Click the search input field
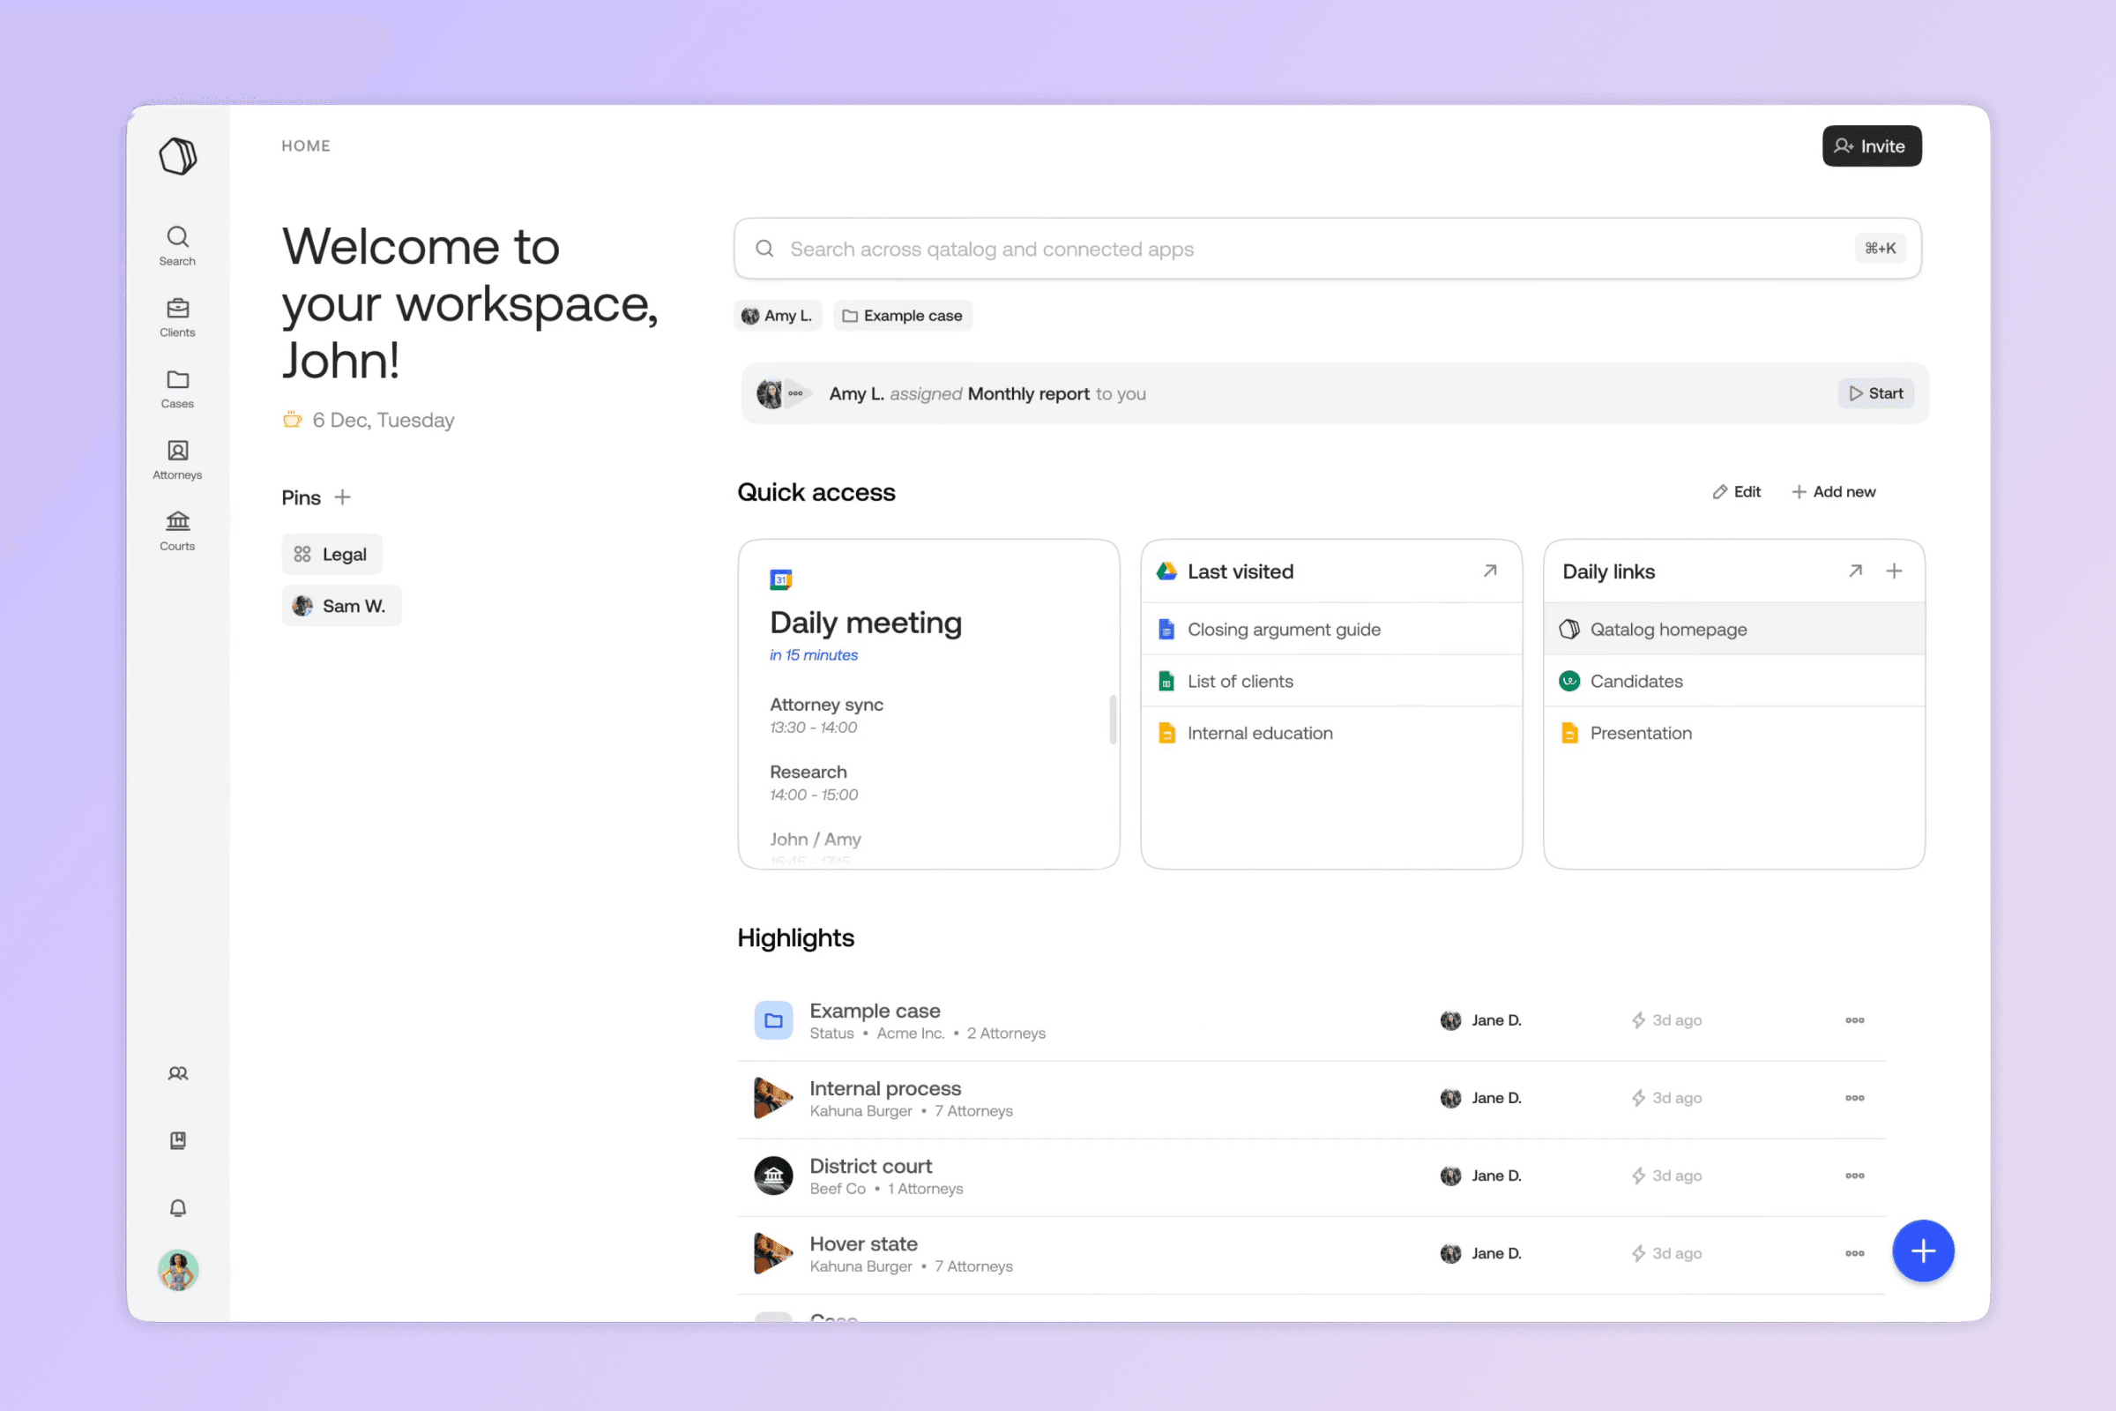The height and width of the screenshot is (1411, 2116). point(1327,247)
